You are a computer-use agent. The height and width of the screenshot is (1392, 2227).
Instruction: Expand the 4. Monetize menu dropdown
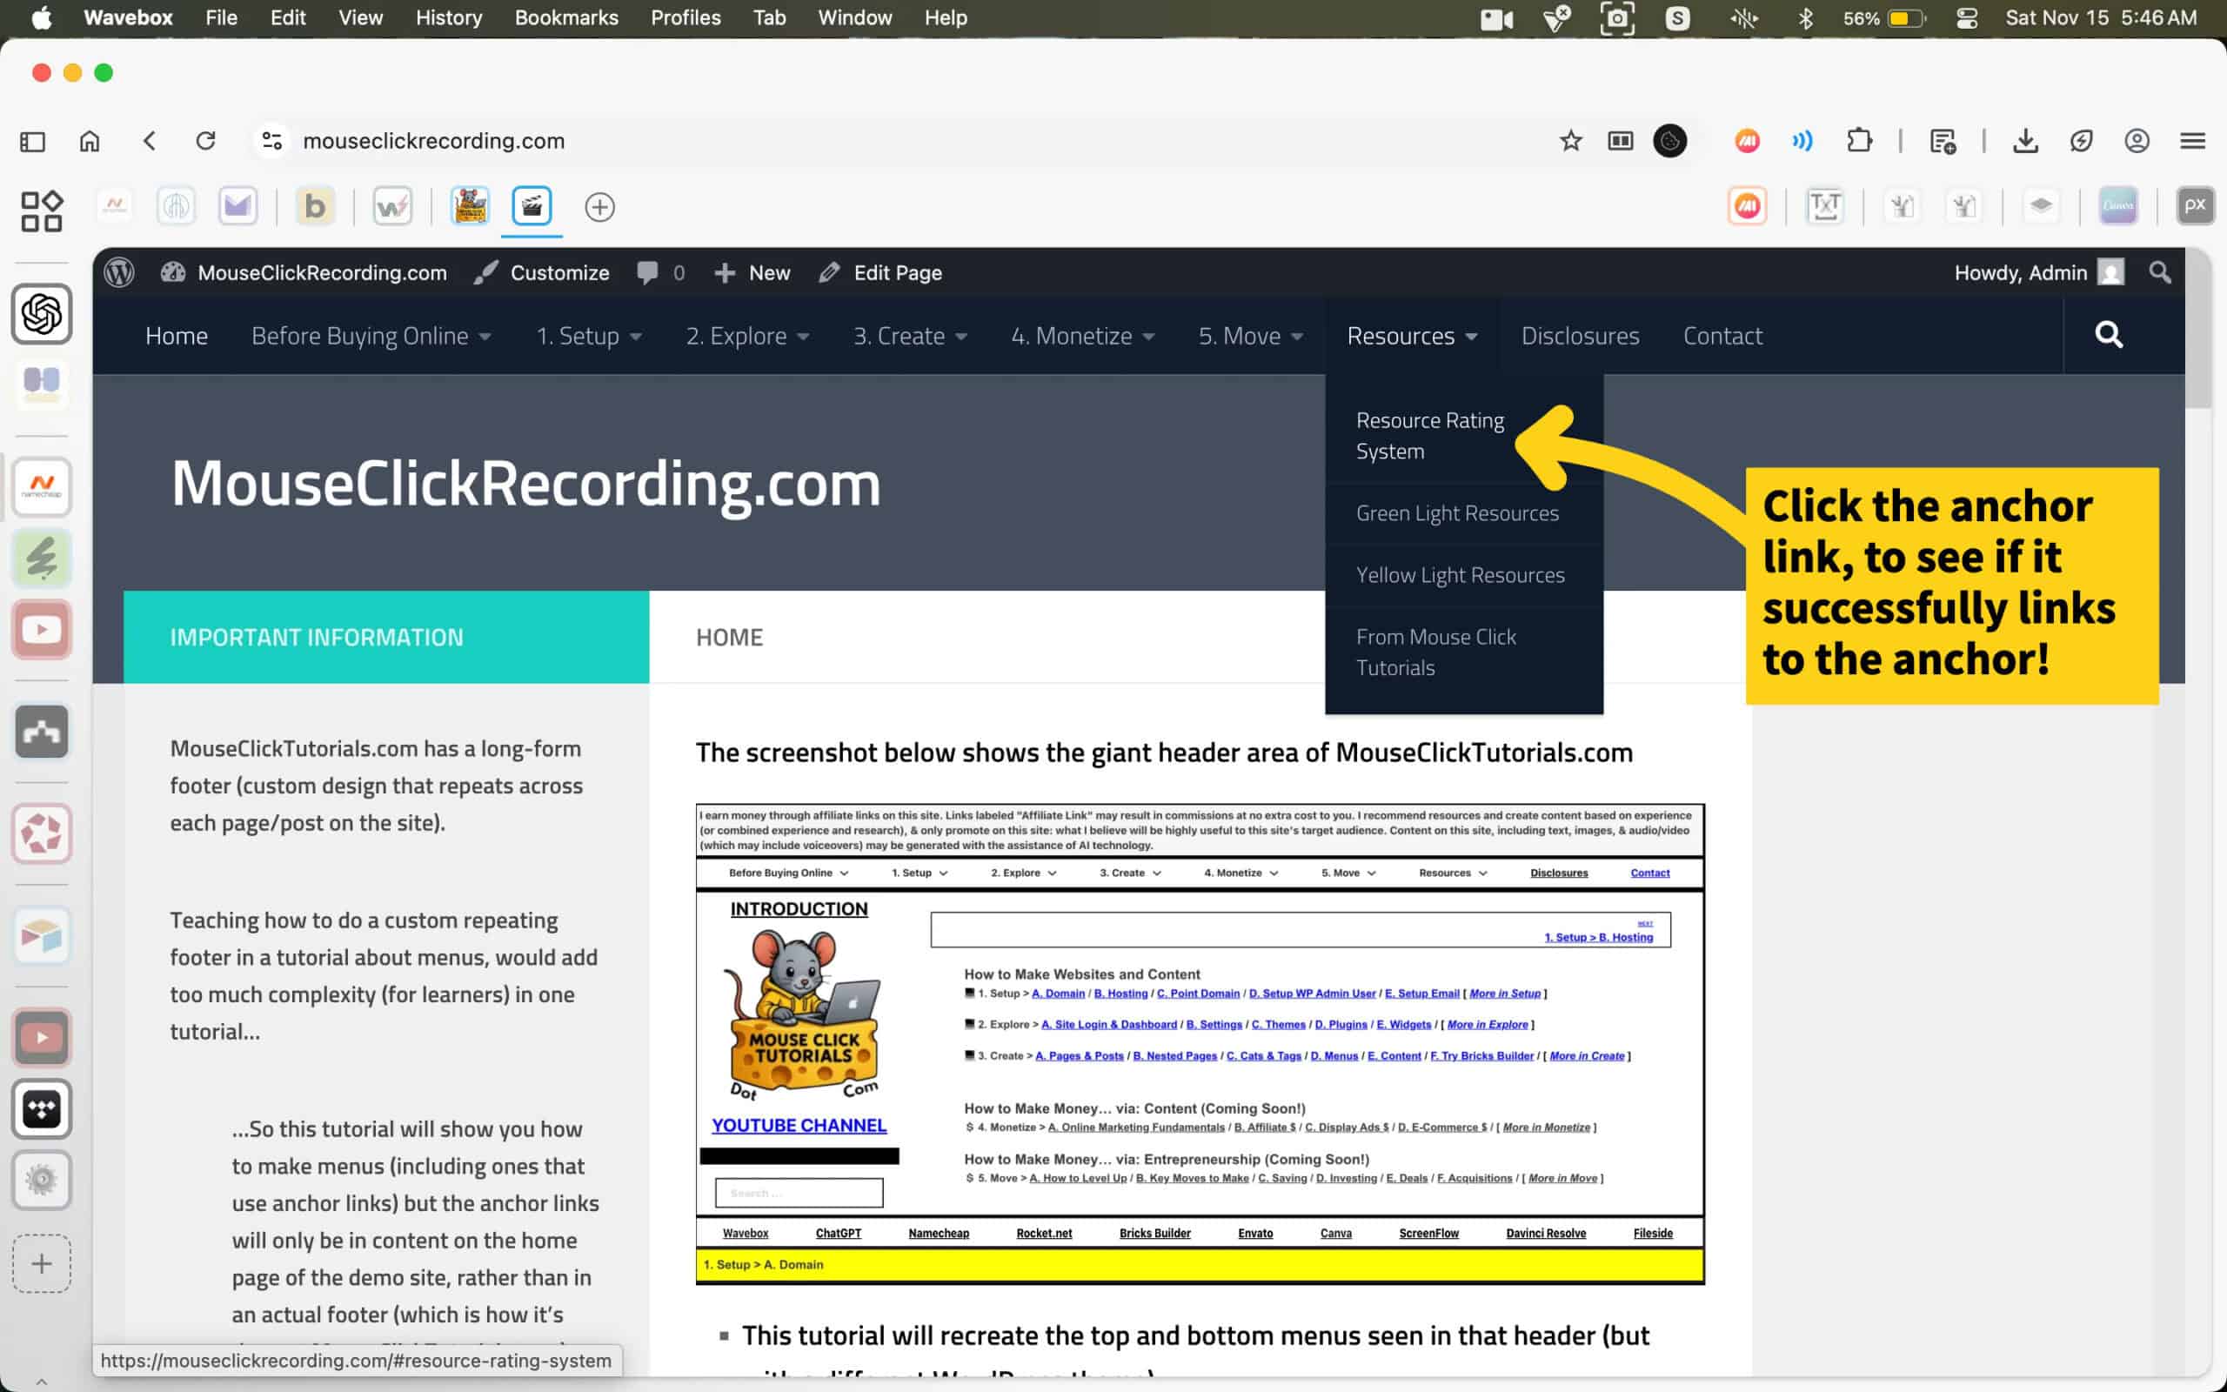tap(1082, 336)
